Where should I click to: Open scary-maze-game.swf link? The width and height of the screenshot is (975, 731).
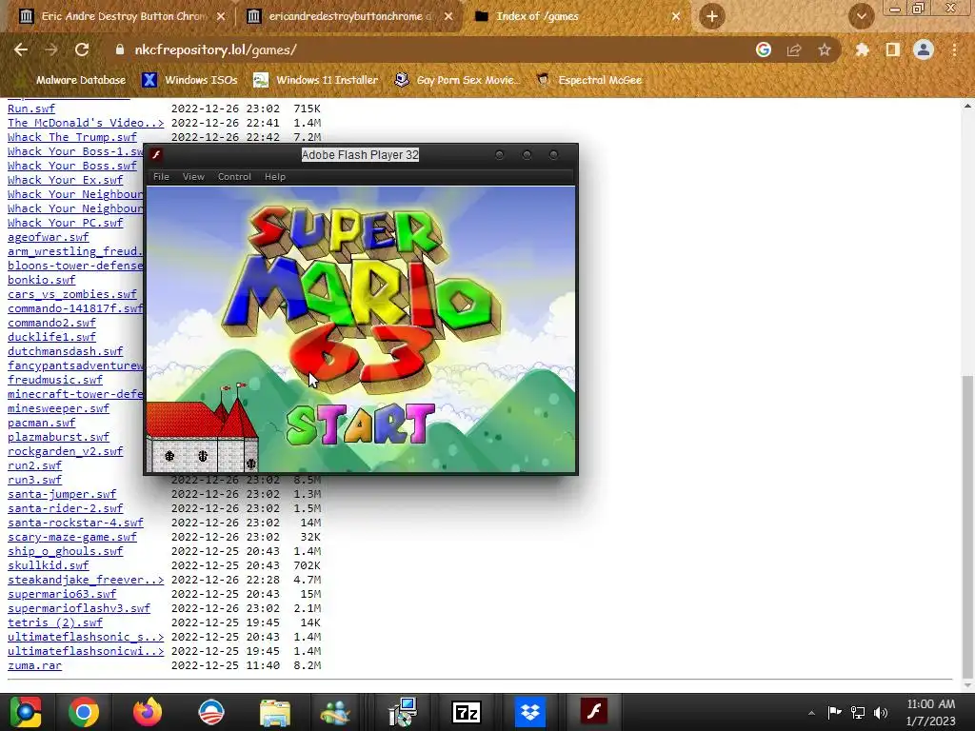[x=72, y=537]
